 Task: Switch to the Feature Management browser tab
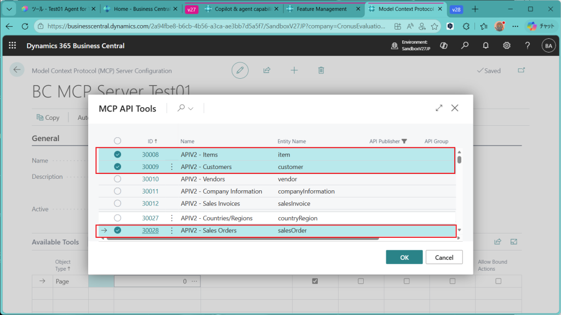pos(323,9)
